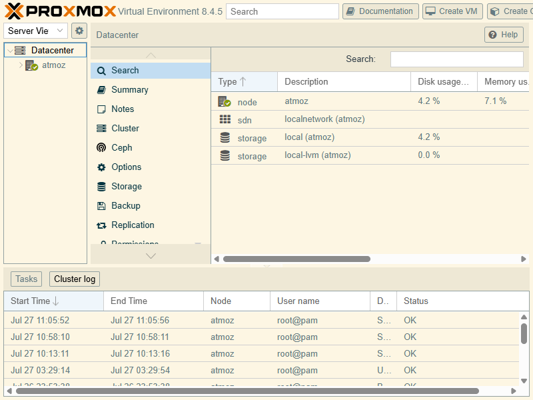This screenshot has height=400, width=533.
Task: Click the Options gear icon
Action: coord(101,167)
